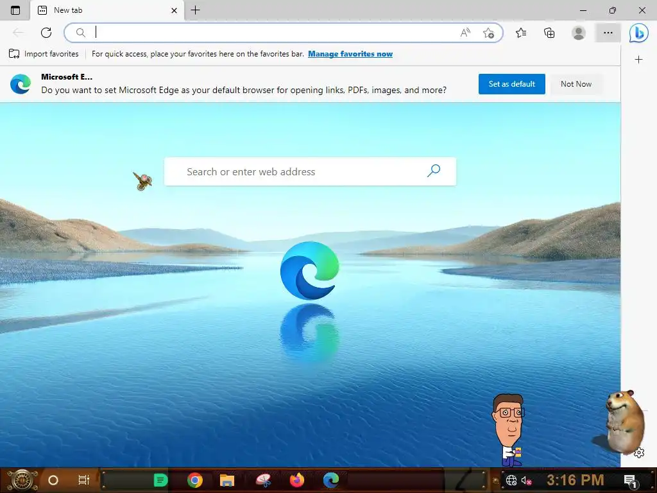This screenshot has width=657, height=493.
Task: Activate the Read aloud icon
Action: pyautogui.click(x=465, y=33)
